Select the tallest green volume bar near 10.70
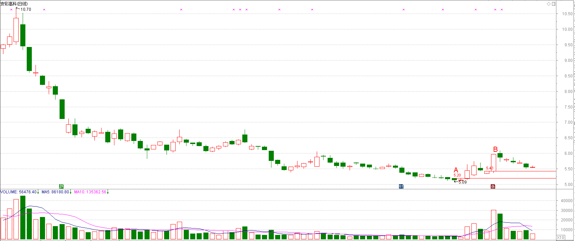575x241 pixels. tap(23, 218)
